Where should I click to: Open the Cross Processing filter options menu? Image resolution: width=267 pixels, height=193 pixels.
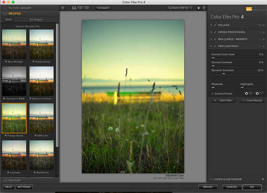(x=260, y=32)
